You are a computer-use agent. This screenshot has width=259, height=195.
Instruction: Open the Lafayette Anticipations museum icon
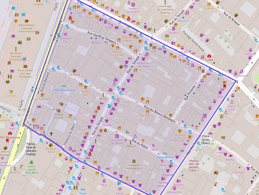click(x=134, y=161)
